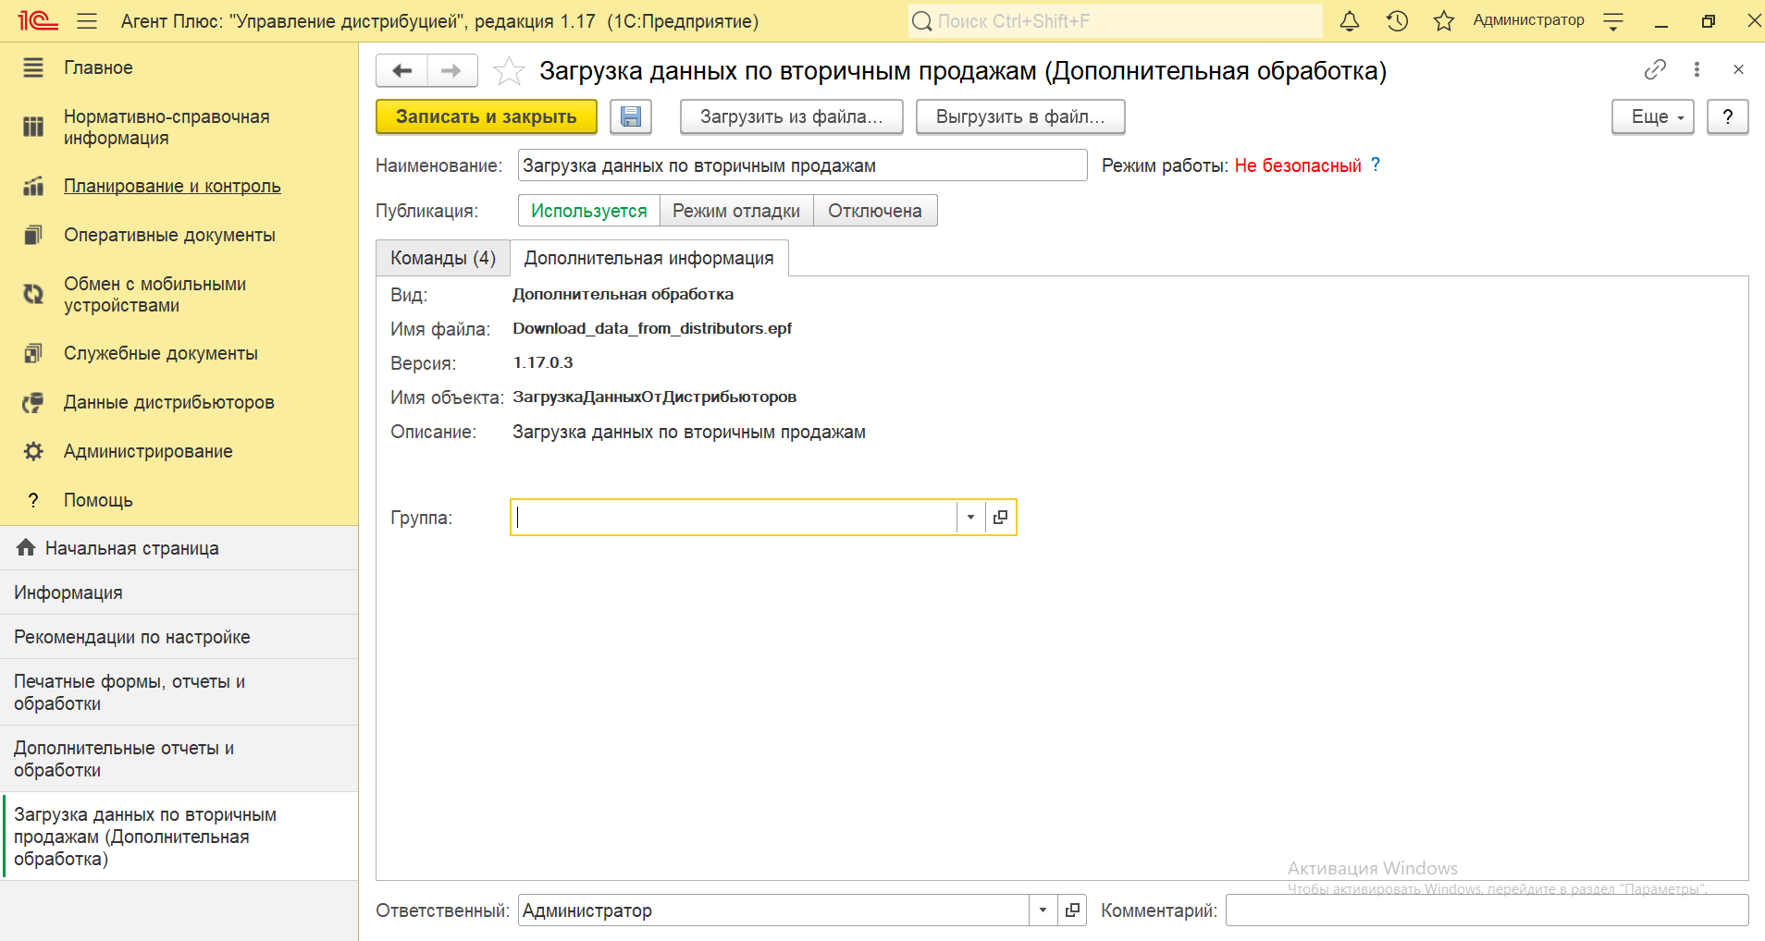Open the service hamburger menu in title bar
Screen dimensions: 1765x941
87,20
